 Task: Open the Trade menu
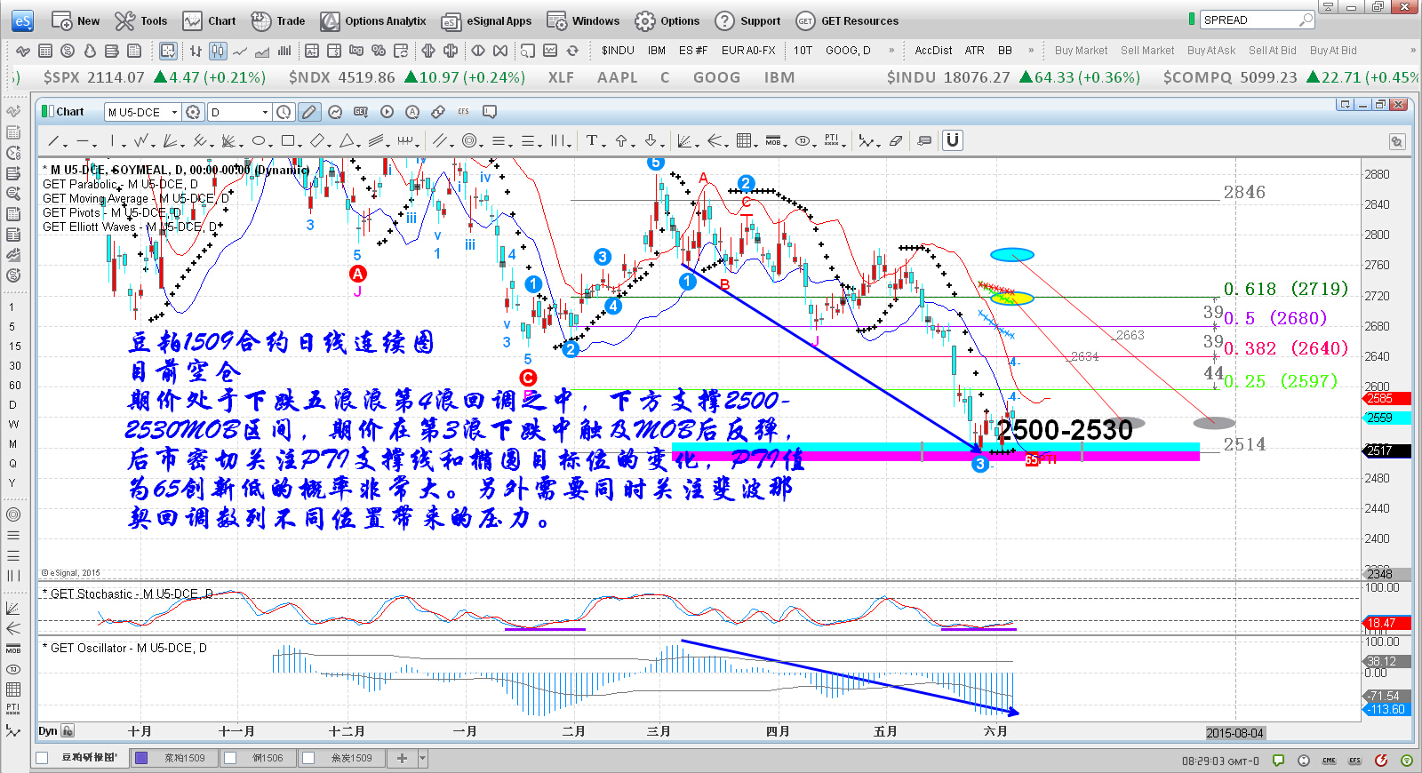pos(277,21)
